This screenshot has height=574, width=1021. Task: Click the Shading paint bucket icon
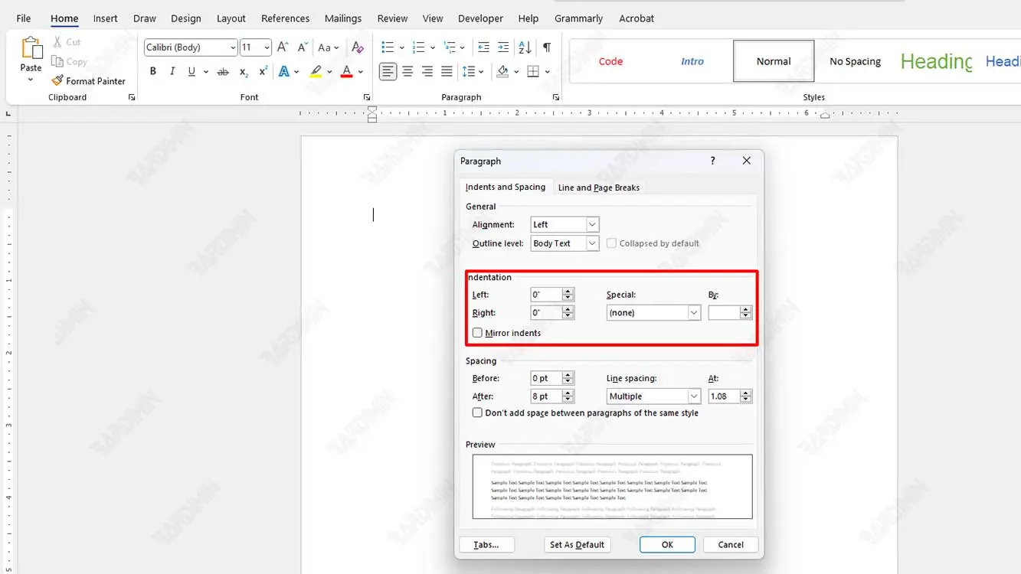tap(502, 71)
